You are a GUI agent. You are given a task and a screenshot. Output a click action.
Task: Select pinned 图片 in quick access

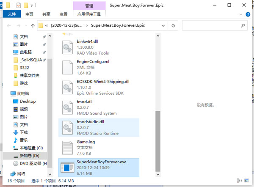point(24,44)
